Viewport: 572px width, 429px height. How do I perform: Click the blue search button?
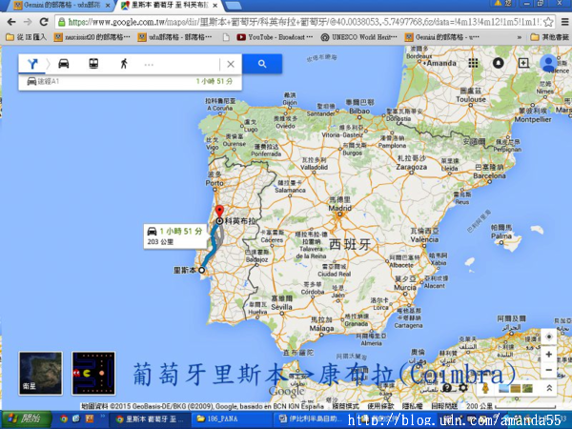[259, 64]
